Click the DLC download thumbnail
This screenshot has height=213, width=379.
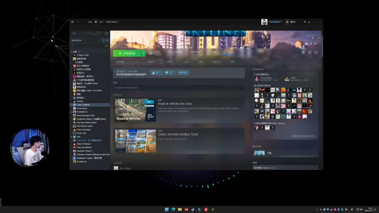pyautogui.click(x=259, y=153)
